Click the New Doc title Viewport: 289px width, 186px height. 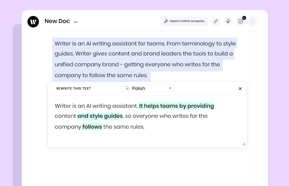[x=57, y=21]
